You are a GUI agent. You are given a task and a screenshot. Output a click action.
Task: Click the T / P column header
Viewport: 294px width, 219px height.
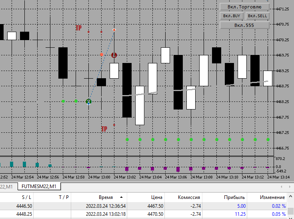pyautogui.click(x=52, y=197)
